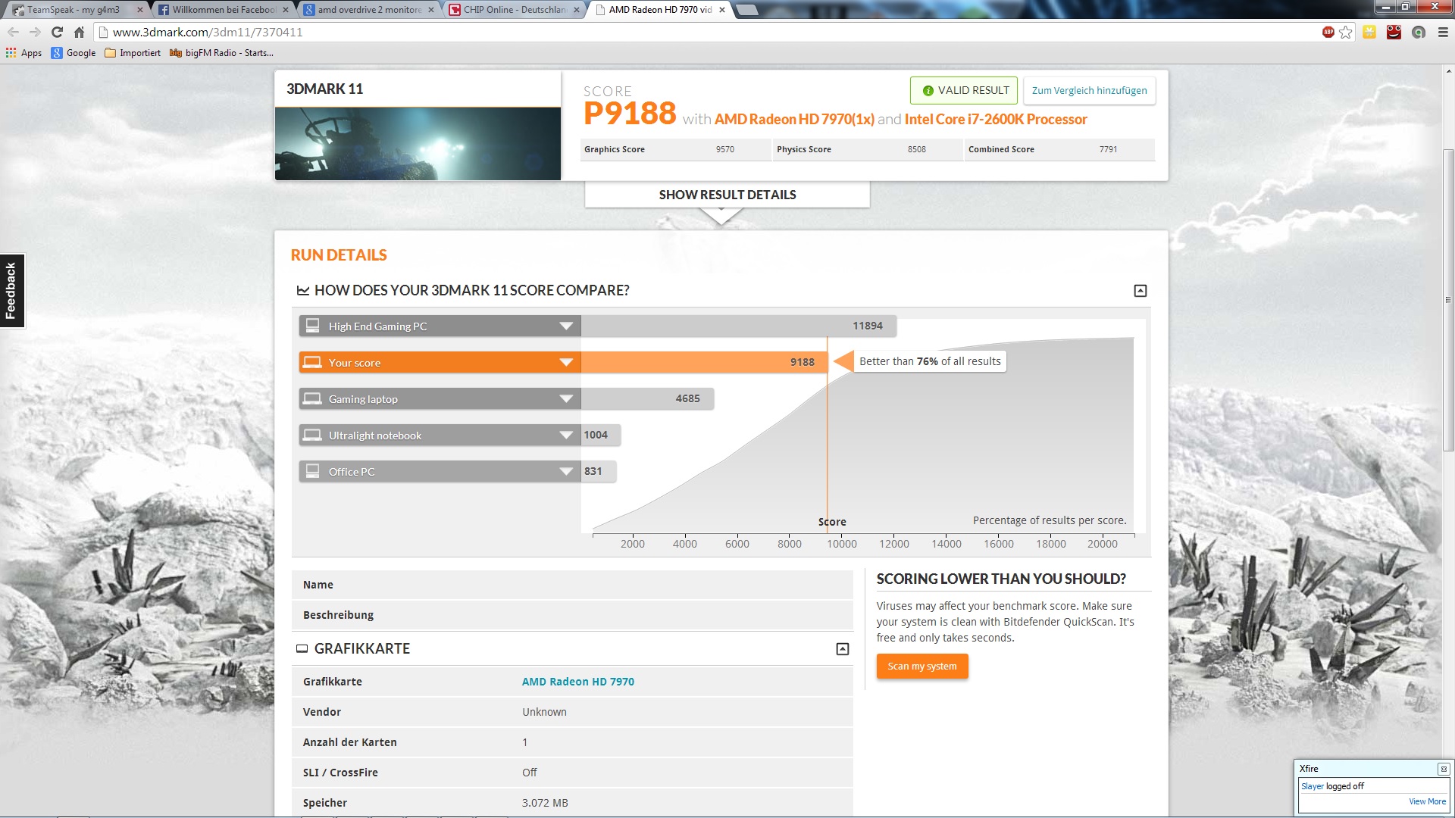Image resolution: width=1455 pixels, height=818 pixels.
Task: Open the Feedback side tab
Action: click(11, 291)
